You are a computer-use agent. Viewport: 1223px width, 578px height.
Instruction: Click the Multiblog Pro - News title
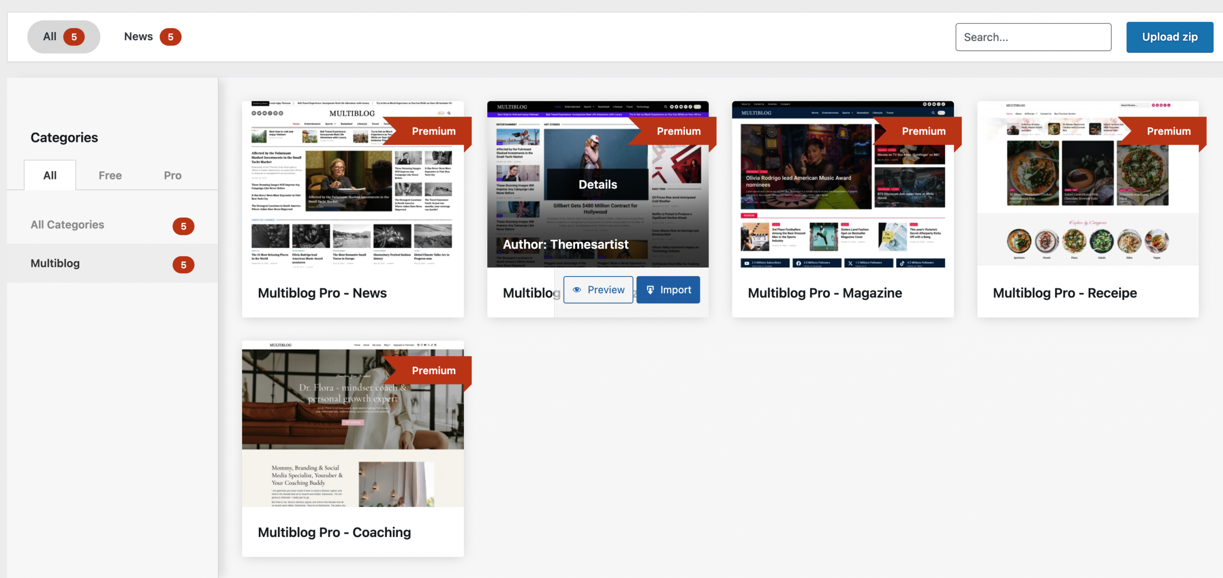(x=322, y=293)
